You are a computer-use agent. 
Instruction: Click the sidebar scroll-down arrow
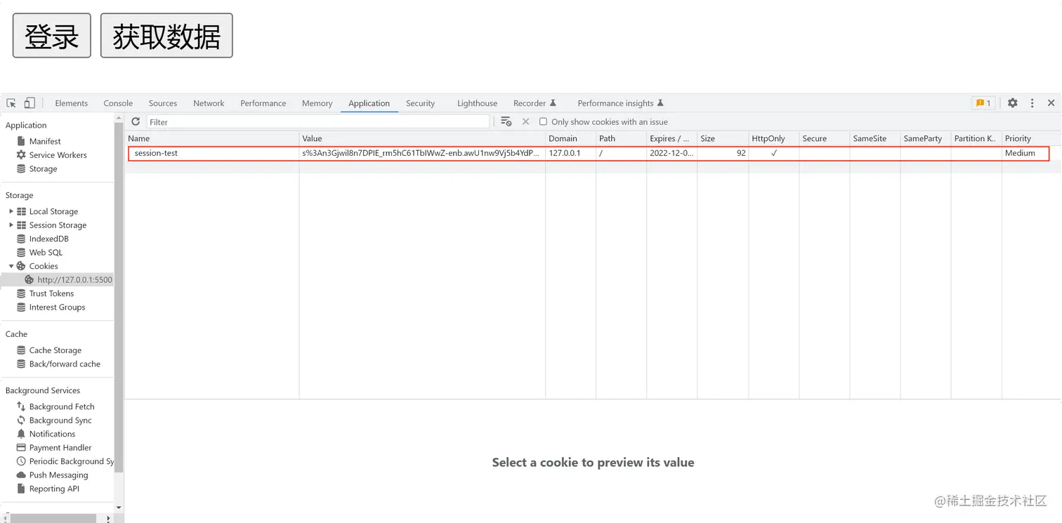click(119, 508)
